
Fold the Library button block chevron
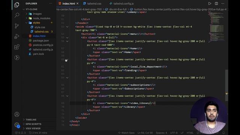(67, 96)
